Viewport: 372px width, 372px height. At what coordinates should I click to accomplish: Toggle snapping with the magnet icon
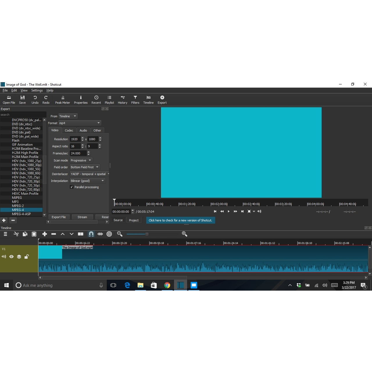point(91,234)
